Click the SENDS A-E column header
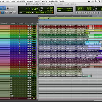The image size is (102, 102). (23, 24)
